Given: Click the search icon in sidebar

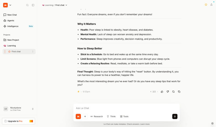Looking at the screenshot, I should 27,5.
